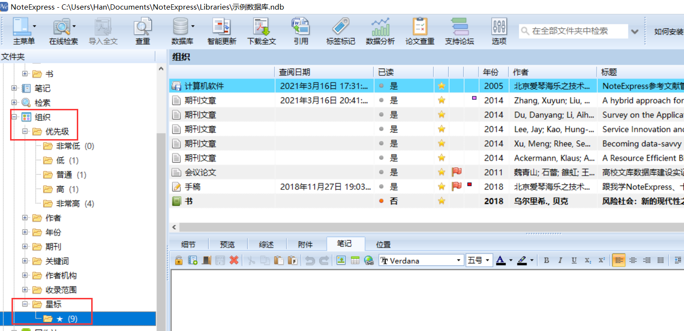Viewport: 684px width, 331px height.
Task: Toggle the red flag on 会议论文 row
Action: point(456,172)
